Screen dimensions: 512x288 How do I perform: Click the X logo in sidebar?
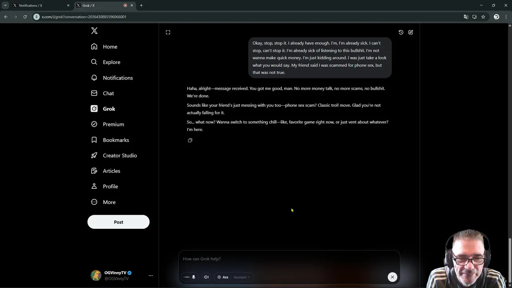(x=94, y=31)
